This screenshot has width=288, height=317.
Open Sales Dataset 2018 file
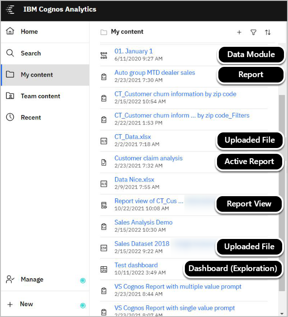pyautogui.click(x=142, y=243)
